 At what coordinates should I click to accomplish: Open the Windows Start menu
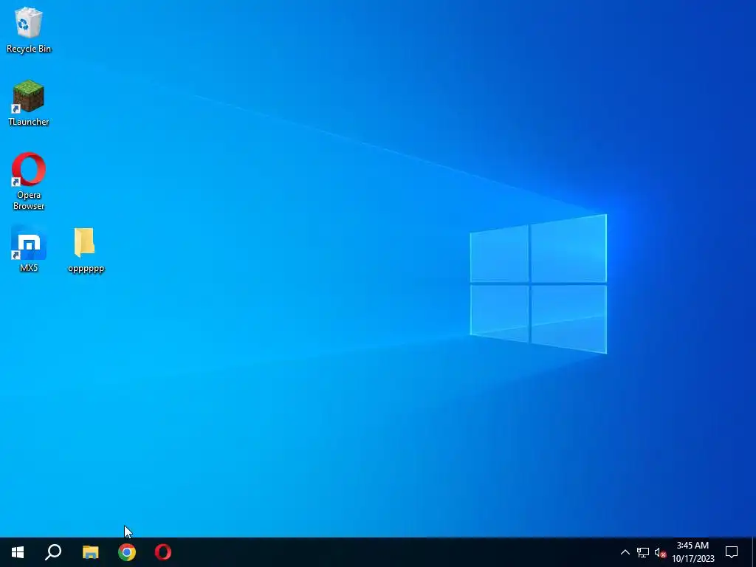coord(18,552)
